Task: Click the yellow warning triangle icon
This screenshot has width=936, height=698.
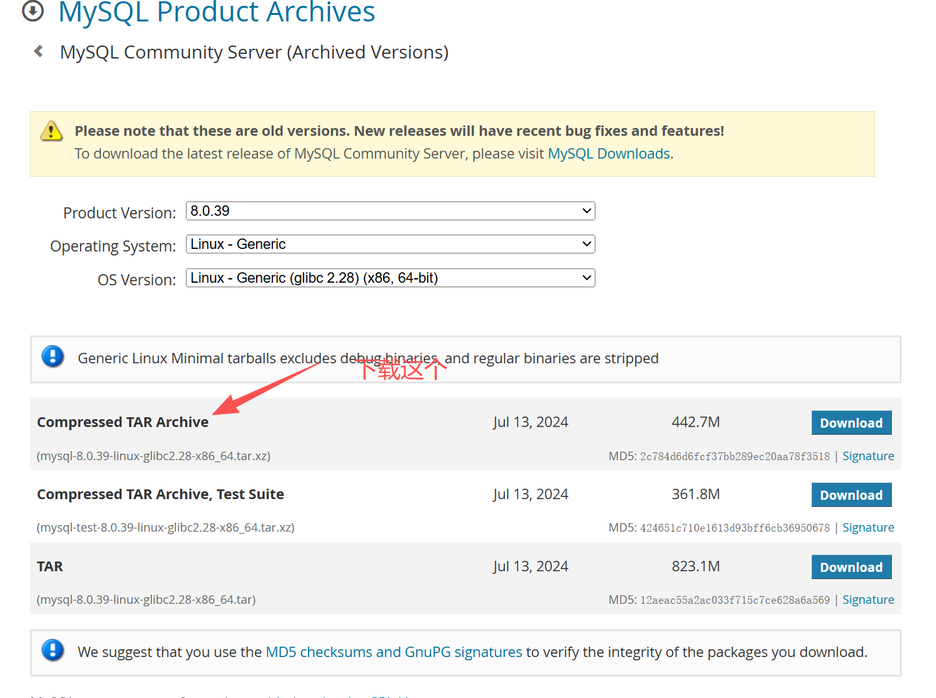Action: click(51, 131)
